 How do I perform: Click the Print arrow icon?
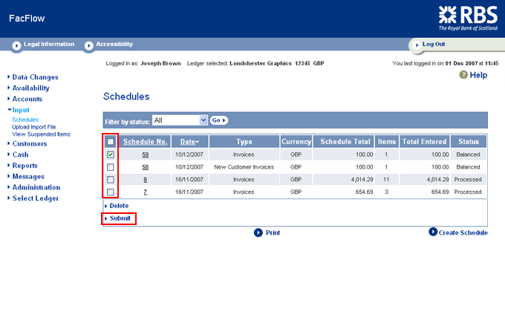click(258, 232)
